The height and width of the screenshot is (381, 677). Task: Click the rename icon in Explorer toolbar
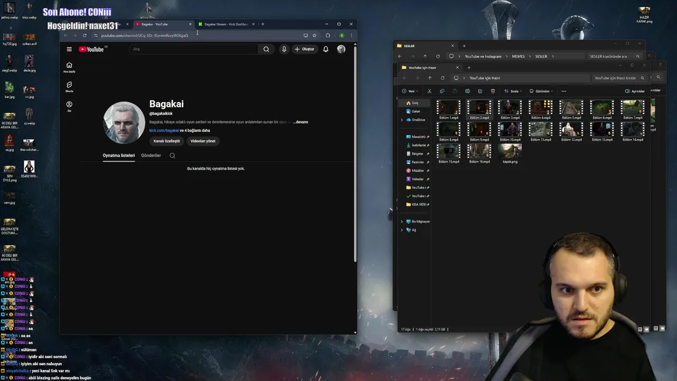468,91
